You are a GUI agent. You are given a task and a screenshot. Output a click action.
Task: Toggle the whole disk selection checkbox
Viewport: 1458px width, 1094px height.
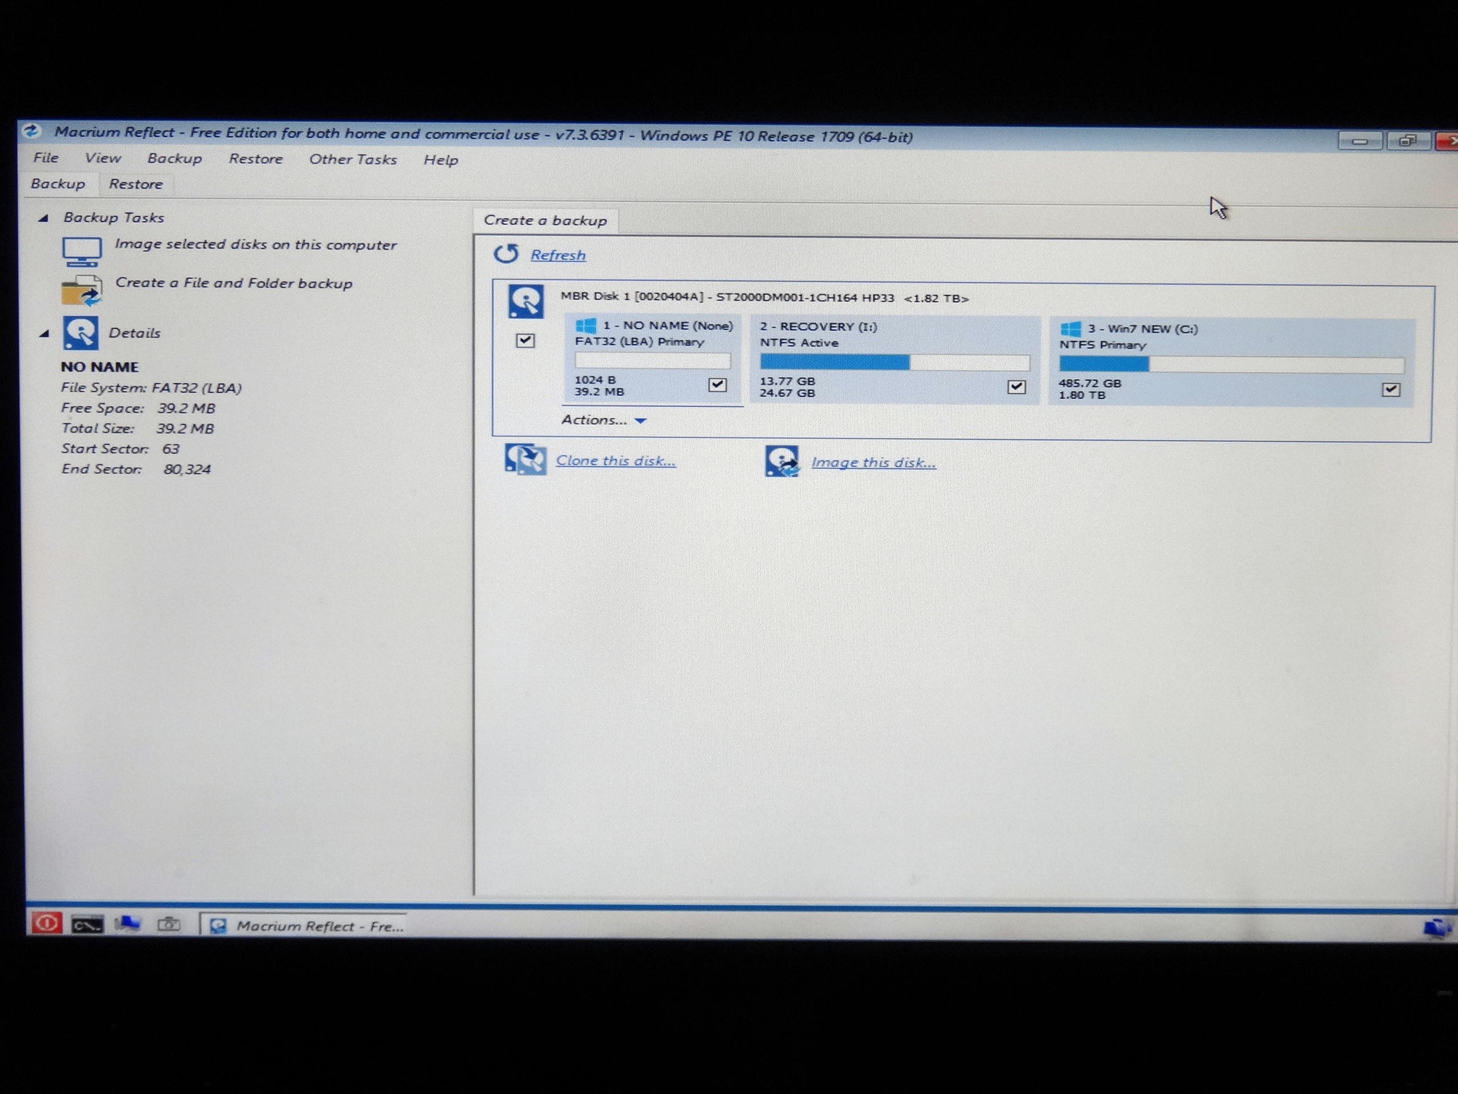[525, 340]
